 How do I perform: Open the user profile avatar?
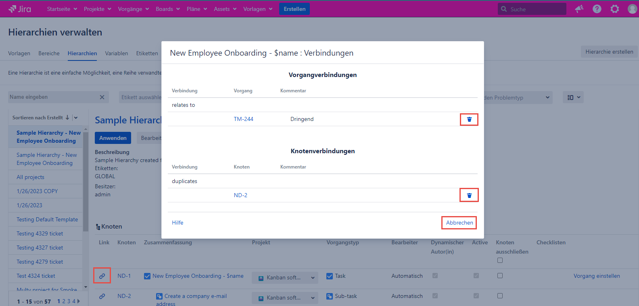click(x=632, y=9)
